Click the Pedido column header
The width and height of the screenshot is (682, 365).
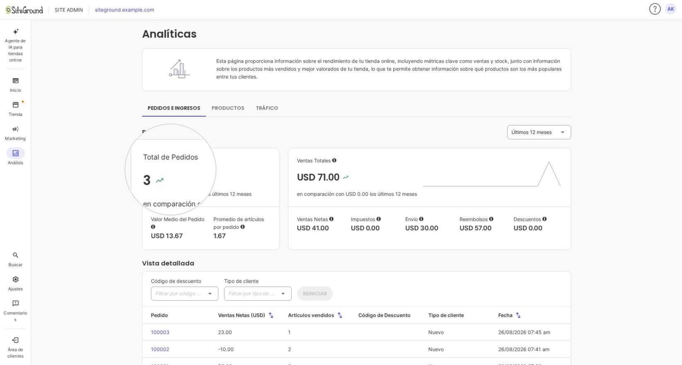coord(159,315)
